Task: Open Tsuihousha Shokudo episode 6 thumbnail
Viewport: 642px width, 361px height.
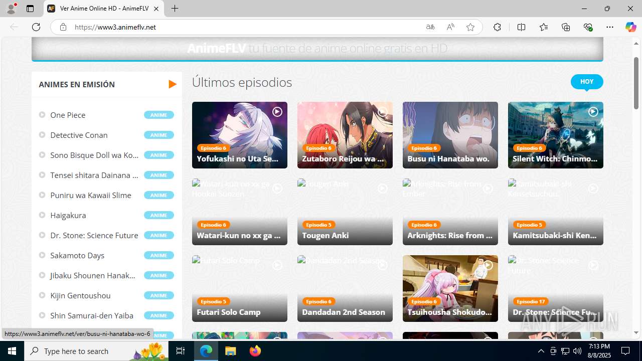Action: 450,288
